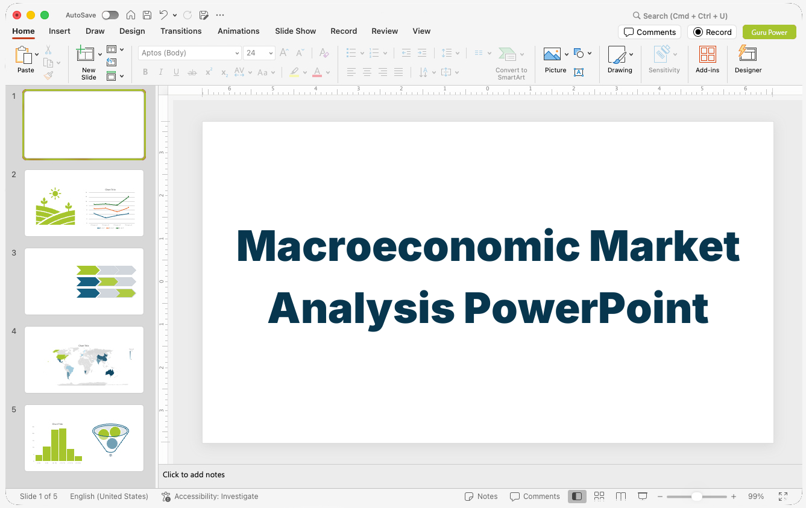The height and width of the screenshot is (508, 806).
Task: Select the Format Painter brush
Action: click(48, 75)
